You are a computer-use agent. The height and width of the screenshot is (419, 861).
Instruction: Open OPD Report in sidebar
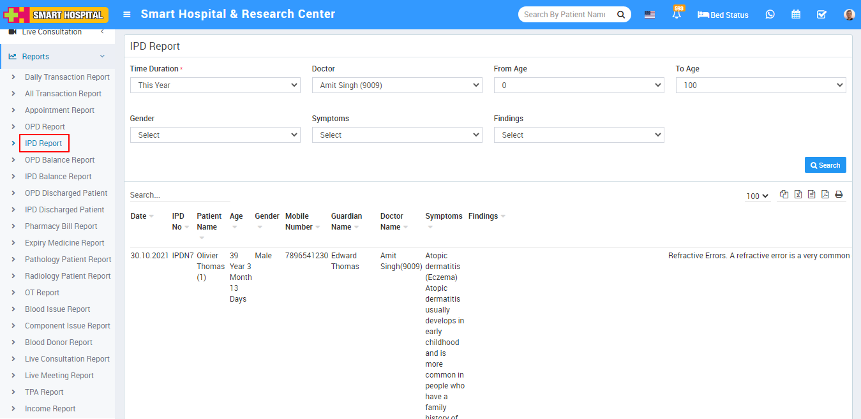45,127
